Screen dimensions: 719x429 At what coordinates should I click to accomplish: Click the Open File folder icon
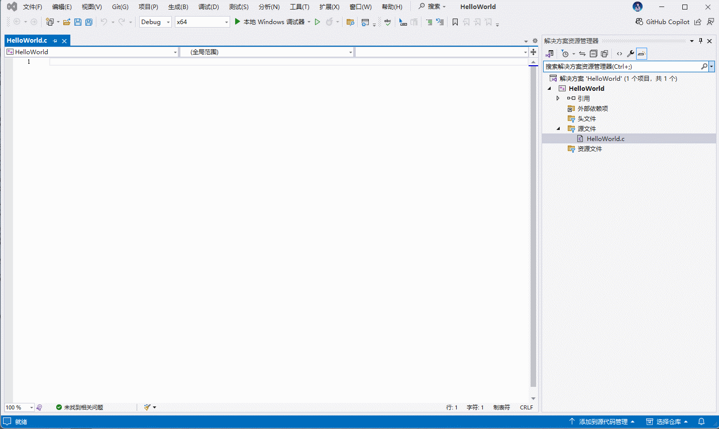tap(66, 22)
